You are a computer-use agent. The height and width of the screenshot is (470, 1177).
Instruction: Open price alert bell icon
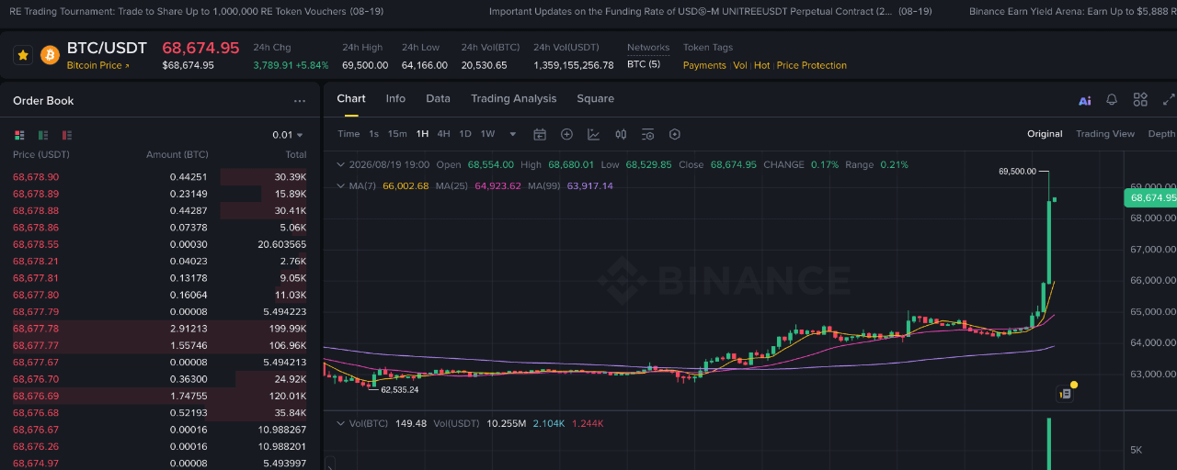[x=1112, y=99]
